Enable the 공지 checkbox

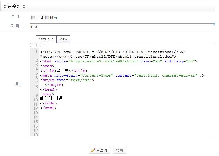pyautogui.click(x=33, y=18)
